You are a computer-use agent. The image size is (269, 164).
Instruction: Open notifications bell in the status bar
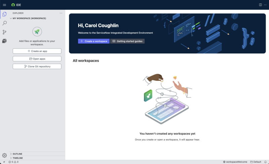tap(265, 162)
